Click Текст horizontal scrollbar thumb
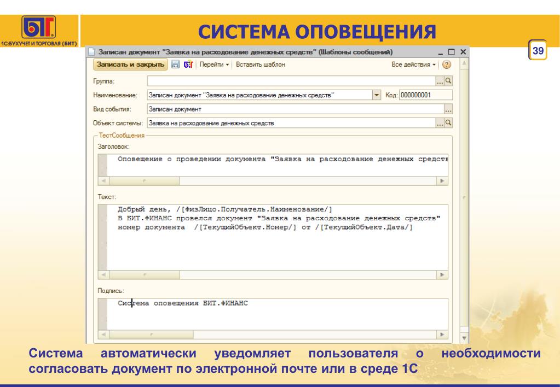This screenshot has height=387, width=560. coord(145,274)
